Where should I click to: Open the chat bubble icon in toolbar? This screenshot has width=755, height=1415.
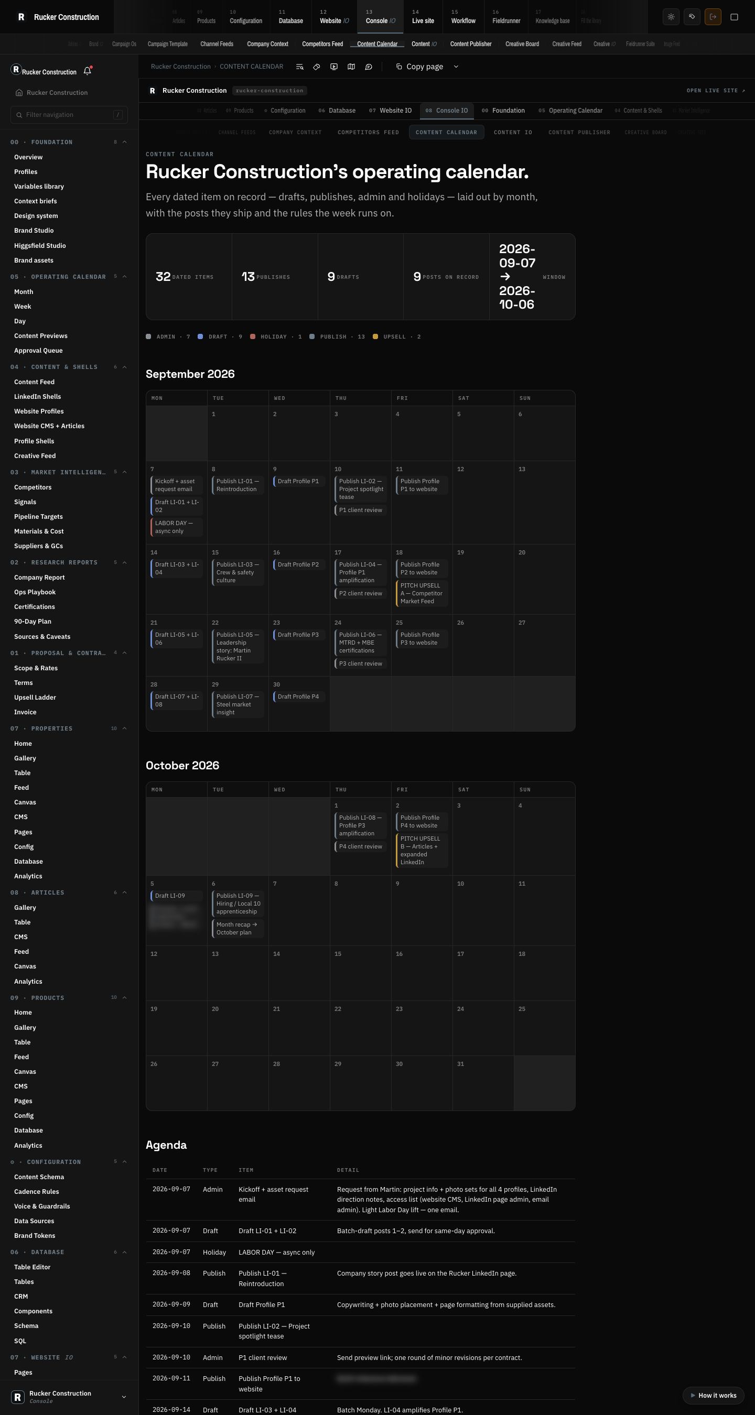(369, 67)
